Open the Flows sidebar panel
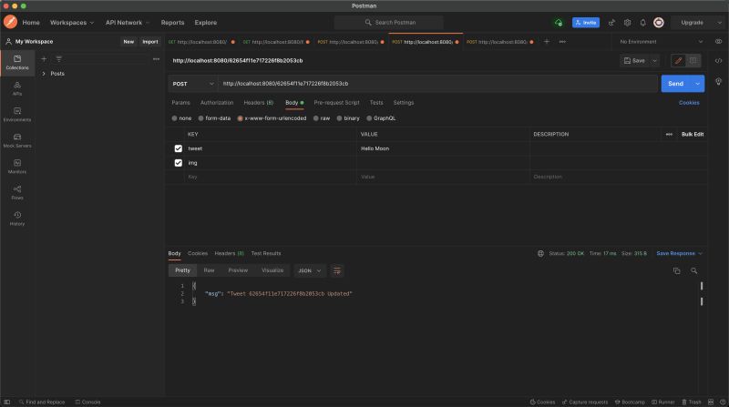Screen dimensions: 729x407 [x=17, y=192]
